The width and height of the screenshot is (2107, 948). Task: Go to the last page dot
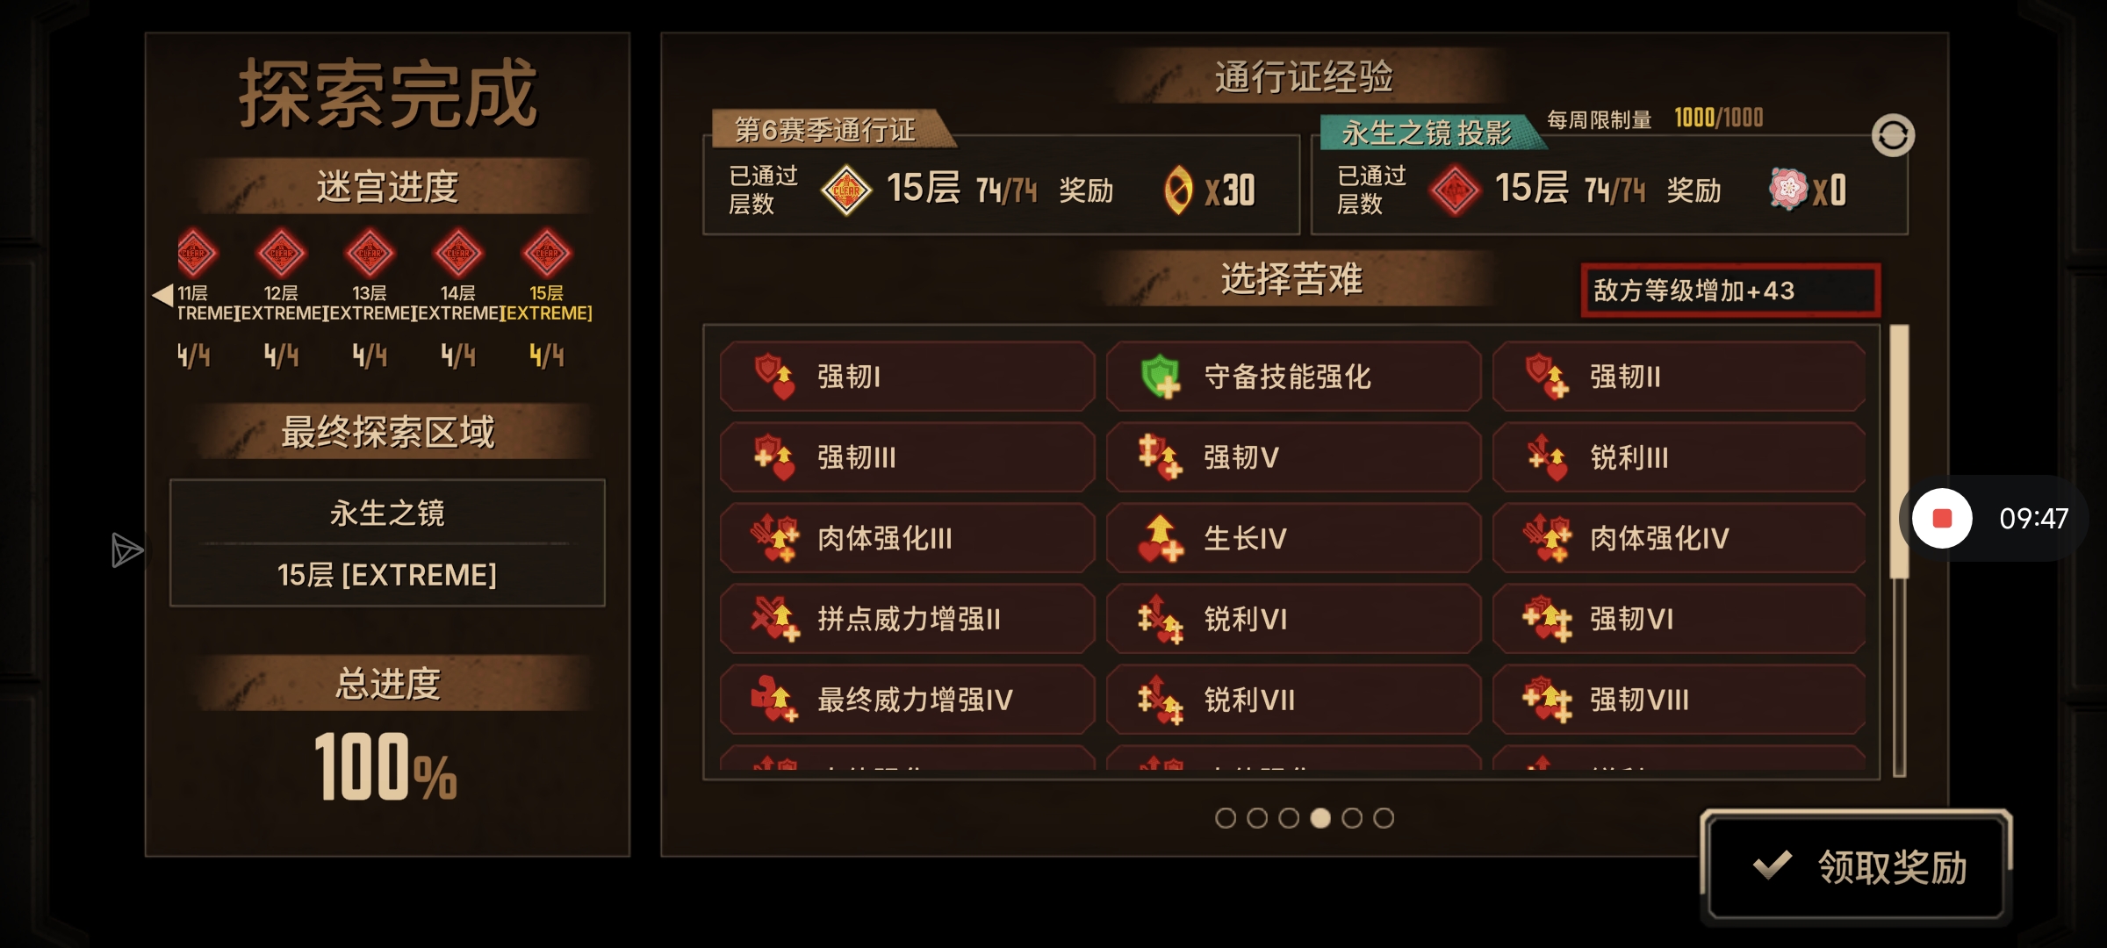click(x=1384, y=818)
